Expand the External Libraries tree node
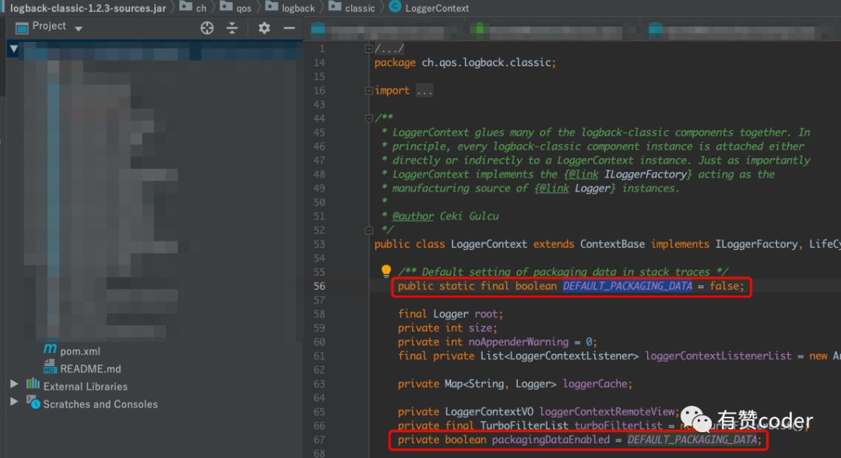 pos(14,385)
